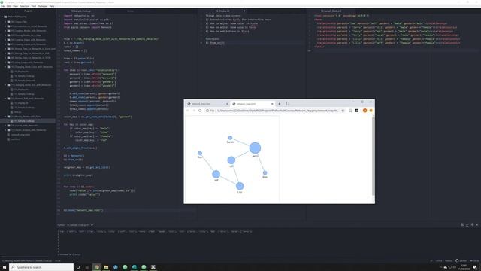Select the Tom node in graph
Viewport: 481px width, 271px height.
click(x=200, y=153)
